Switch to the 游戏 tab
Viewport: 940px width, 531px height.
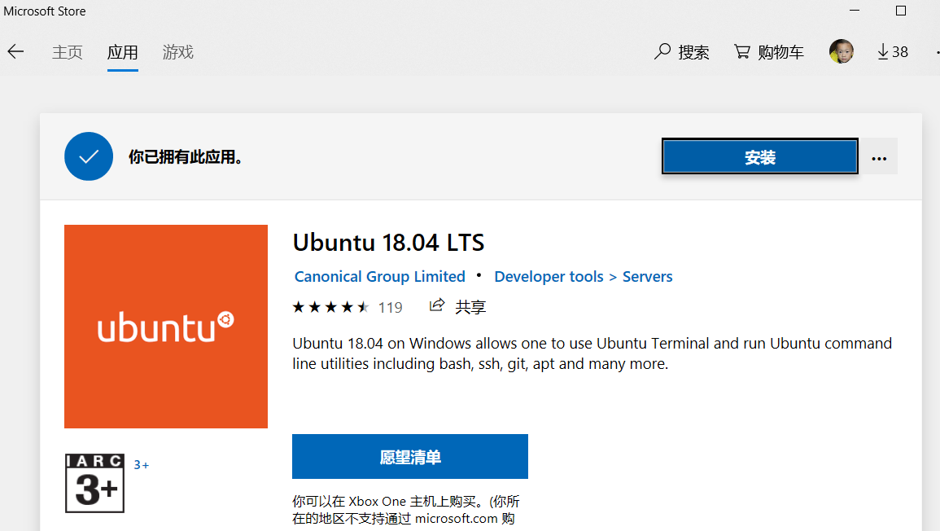(178, 52)
